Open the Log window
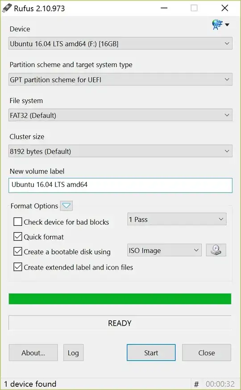This screenshot has height=390, width=241. tap(73, 353)
